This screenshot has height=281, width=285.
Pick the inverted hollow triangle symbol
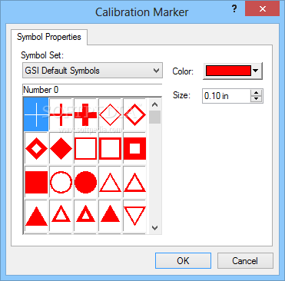[x=134, y=217]
